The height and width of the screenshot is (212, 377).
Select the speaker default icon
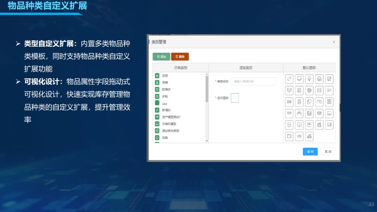pyautogui.click(x=299, y=102)
